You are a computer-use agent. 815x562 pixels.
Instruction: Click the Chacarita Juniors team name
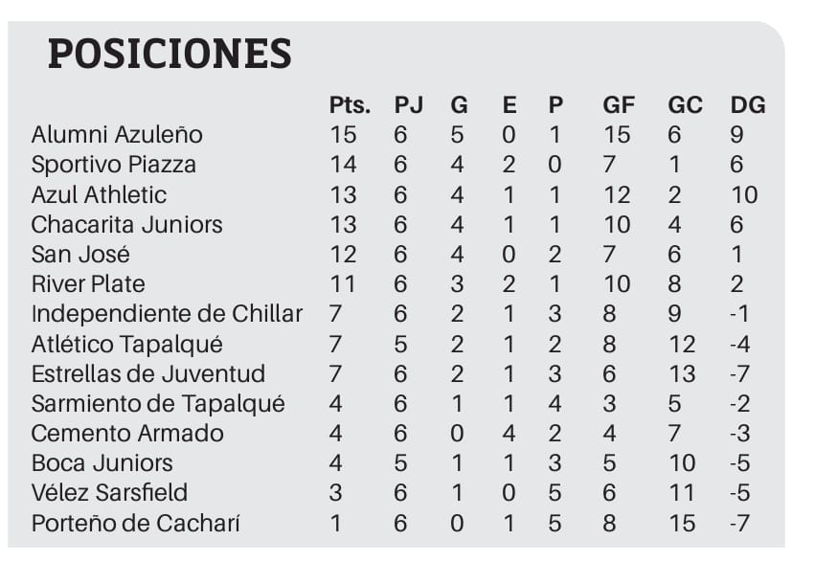[x=126, y=224]
